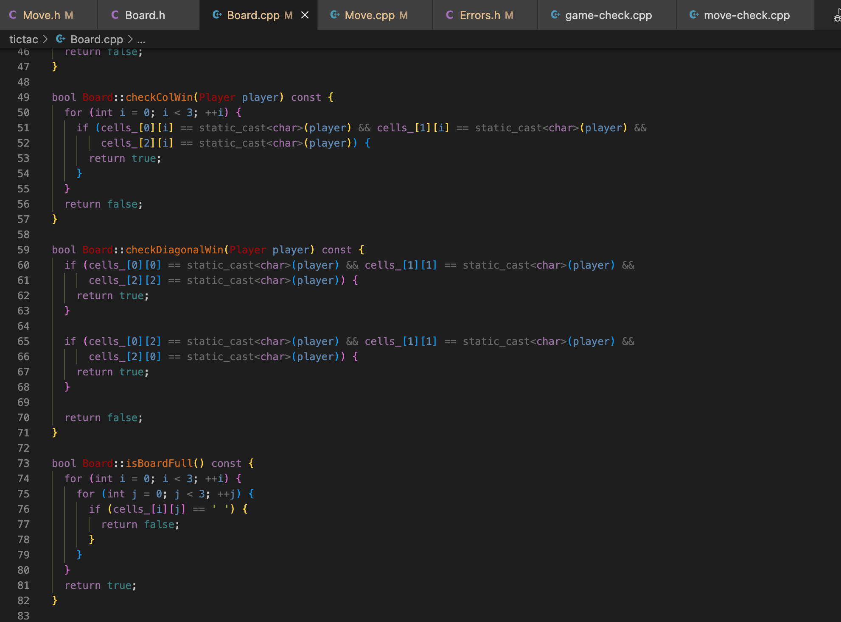Click the C++ icon on move-check.cpp tab

tap(694, 15)
